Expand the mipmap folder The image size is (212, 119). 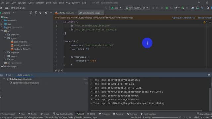click(x=5, y=52)
